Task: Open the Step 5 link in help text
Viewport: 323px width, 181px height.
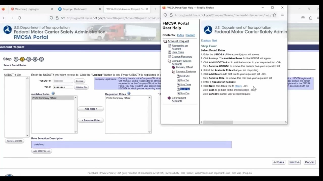Action: pyautogui.click(x=238, y=86)
